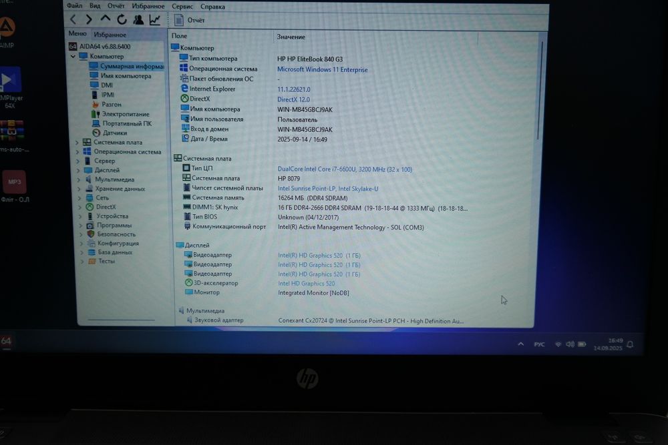Collapse the Компьютер tree node
Screen dimensions: 668x445
73,56
